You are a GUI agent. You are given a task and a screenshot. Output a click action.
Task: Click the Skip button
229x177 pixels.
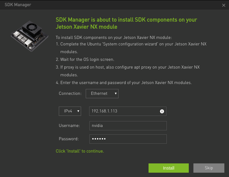pos(209,168)
